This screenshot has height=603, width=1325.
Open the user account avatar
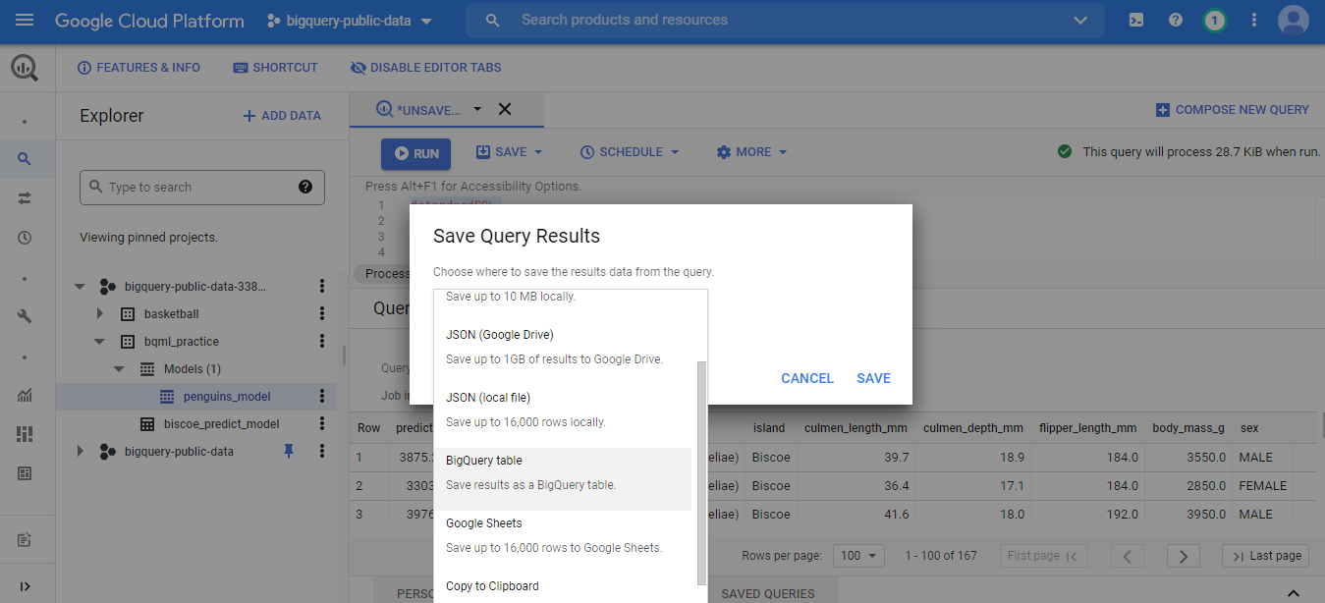click(1293, 21)
